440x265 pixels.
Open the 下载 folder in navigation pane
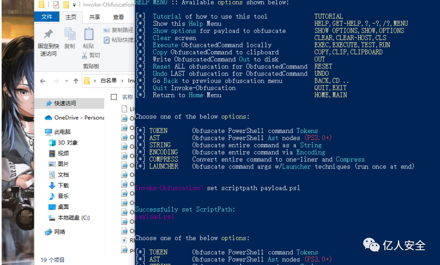[59, 185]
